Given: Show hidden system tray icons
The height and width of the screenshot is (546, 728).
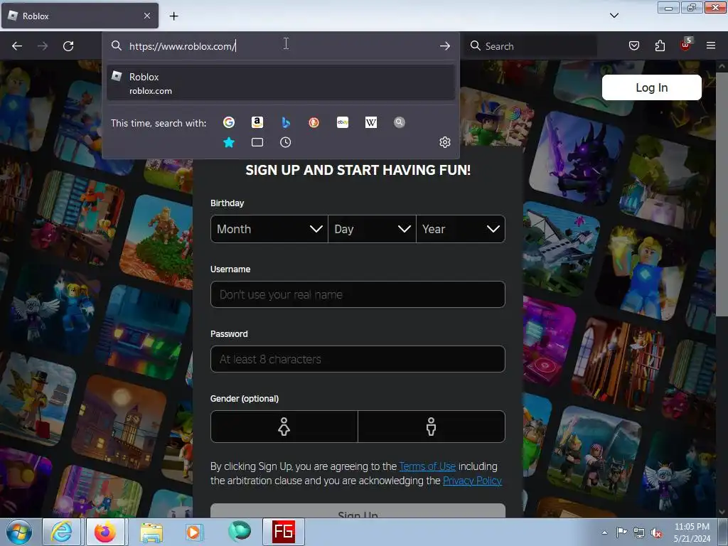Looking at the screenshot, I should pyautogui.click(x=604, y=532).
